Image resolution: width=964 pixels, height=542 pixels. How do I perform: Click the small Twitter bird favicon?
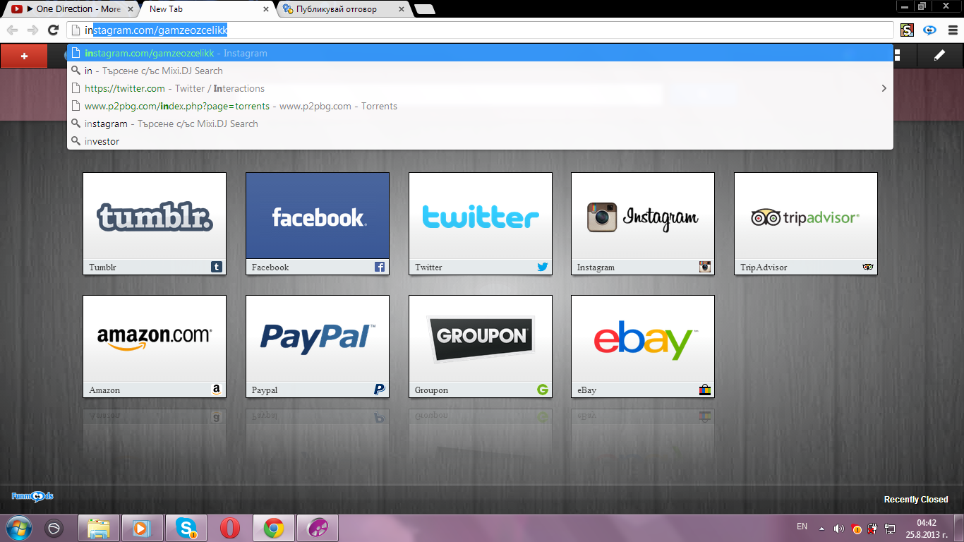point(543,267)
